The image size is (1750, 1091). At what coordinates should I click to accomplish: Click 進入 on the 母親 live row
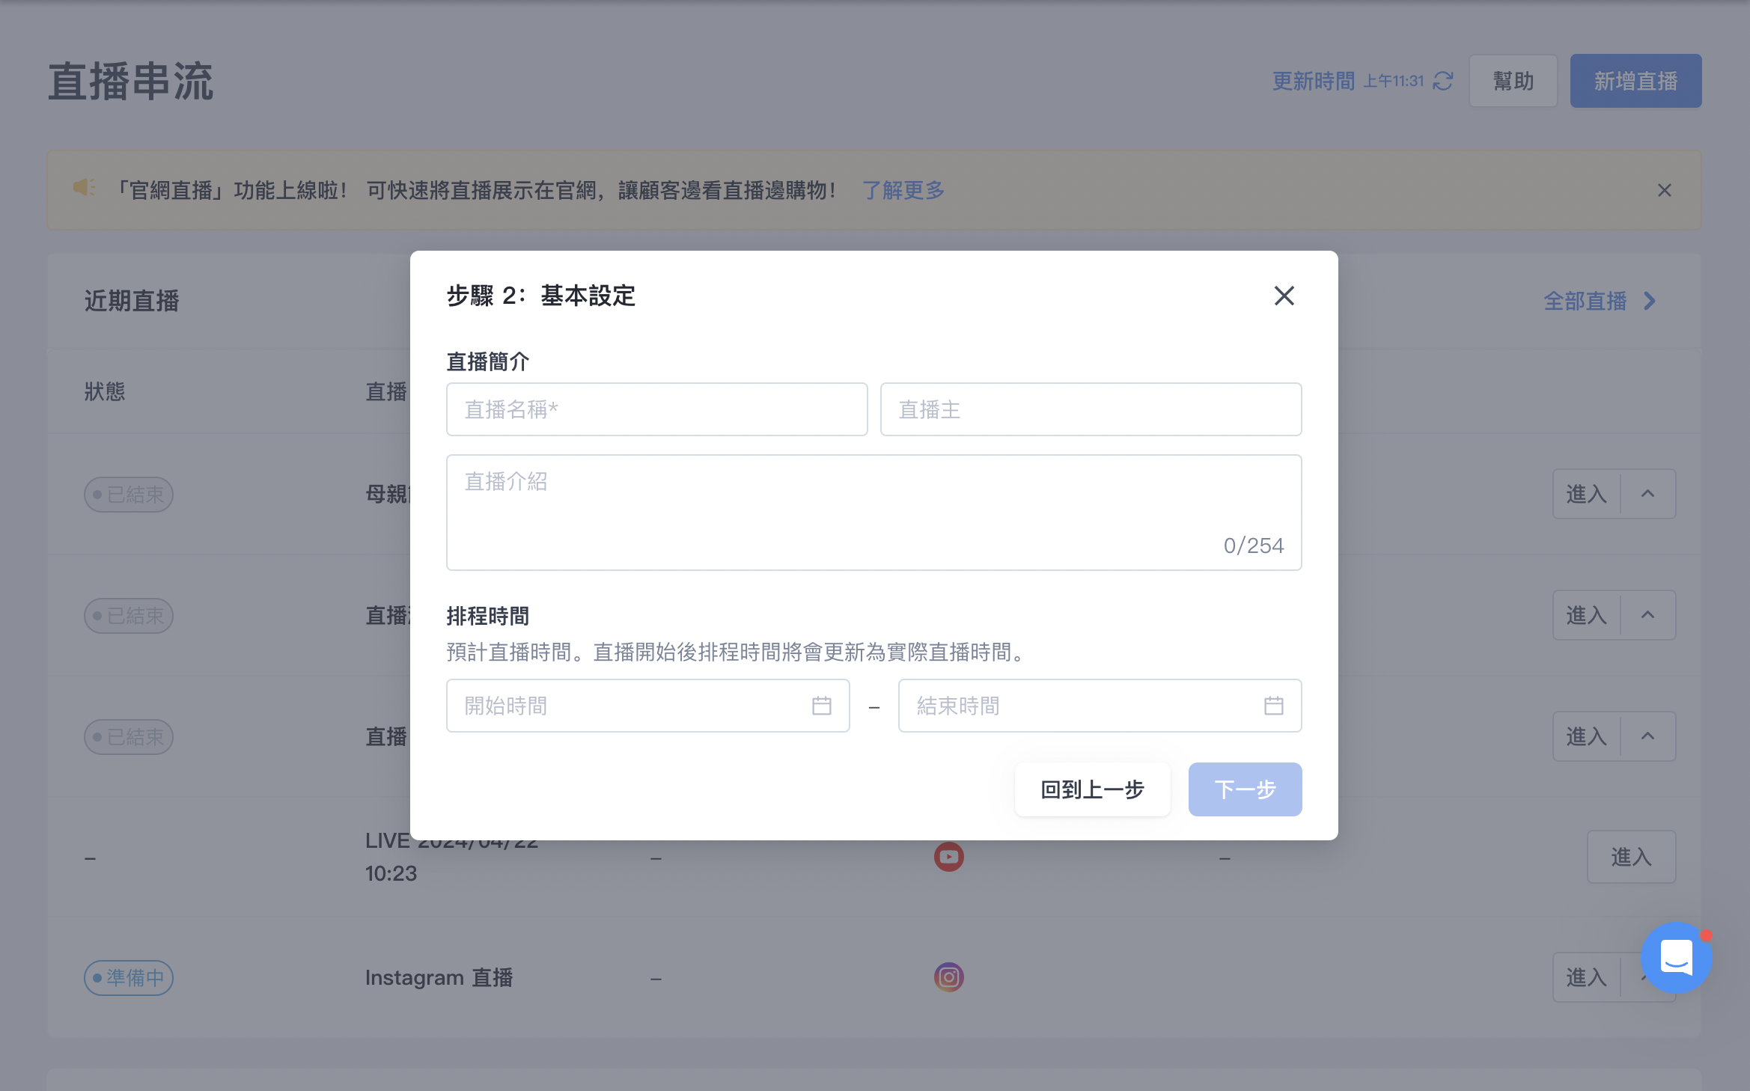point(1586,494)
